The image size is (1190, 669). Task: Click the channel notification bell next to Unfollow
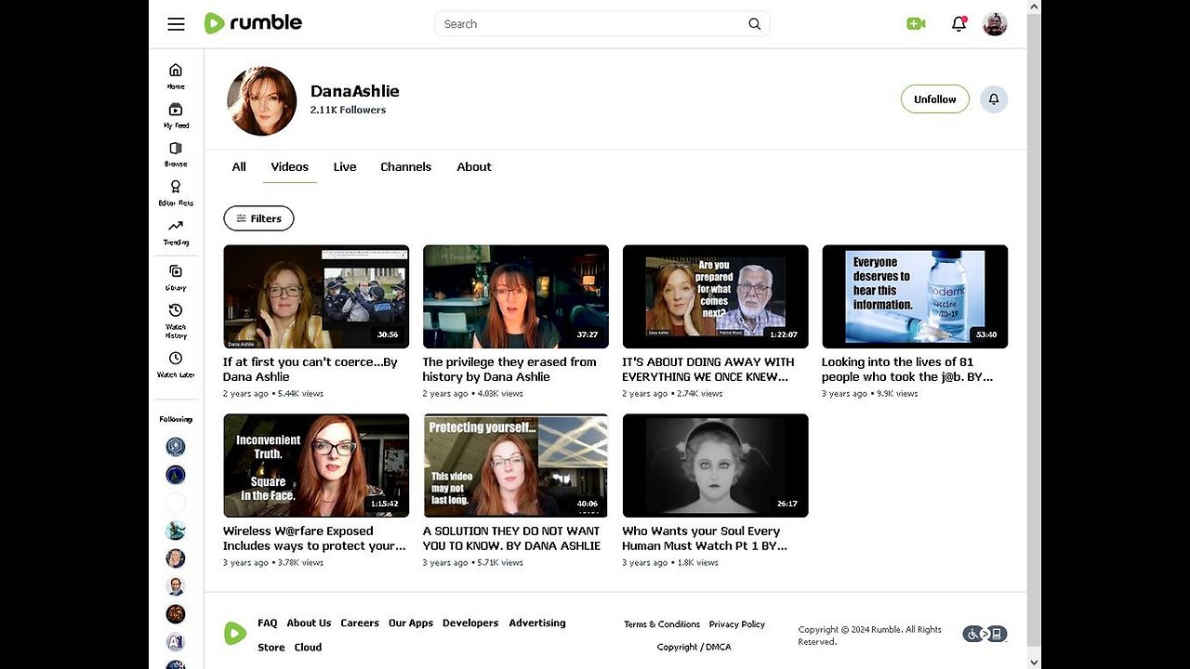coord(994,99)
